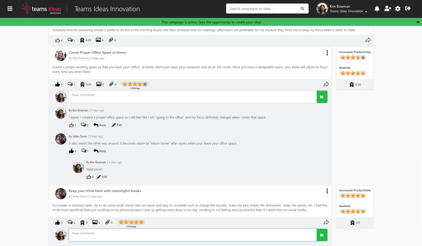Expand Kim Bowman user account dropdown
The image size is (422, 246).
(x=366, y=12)
